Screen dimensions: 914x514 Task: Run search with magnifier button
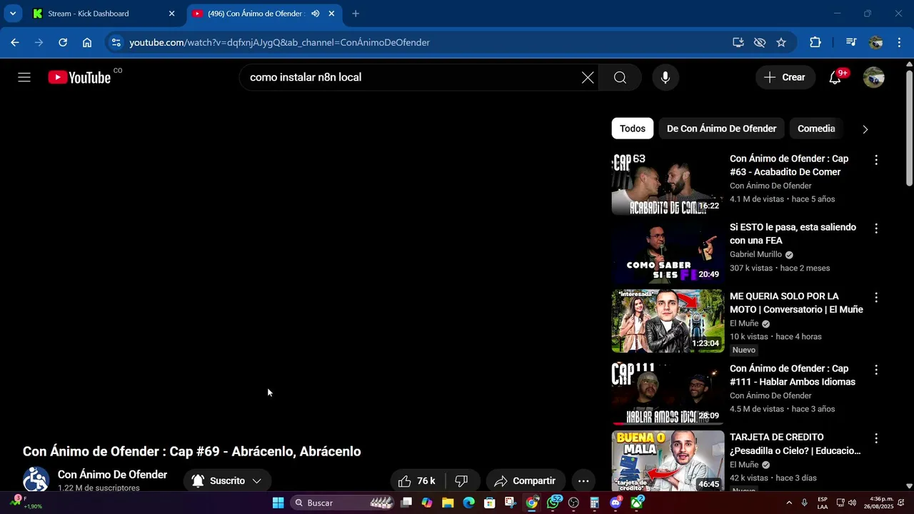(x=620, y=77)
